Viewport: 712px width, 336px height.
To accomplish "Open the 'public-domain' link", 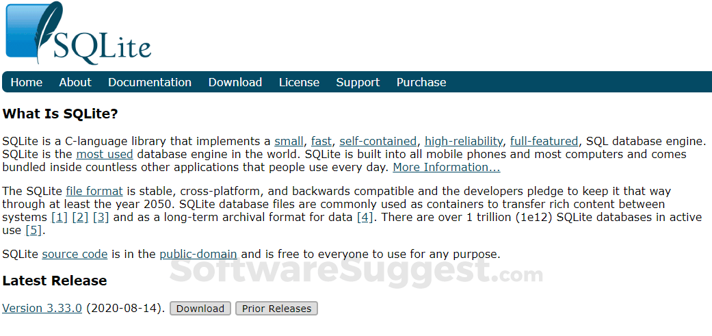I will (198, 255).
